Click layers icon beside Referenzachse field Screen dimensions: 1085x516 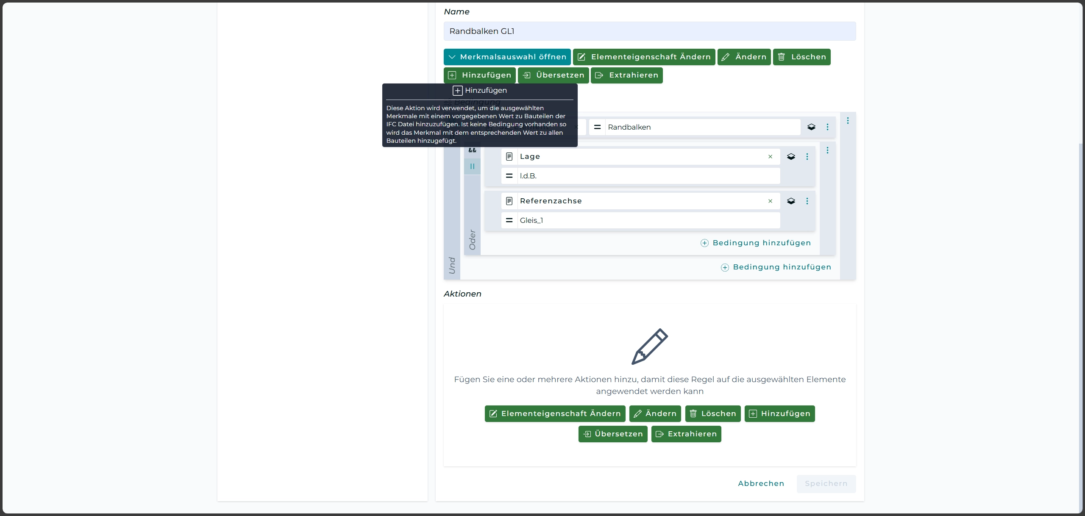coord(791,201)
